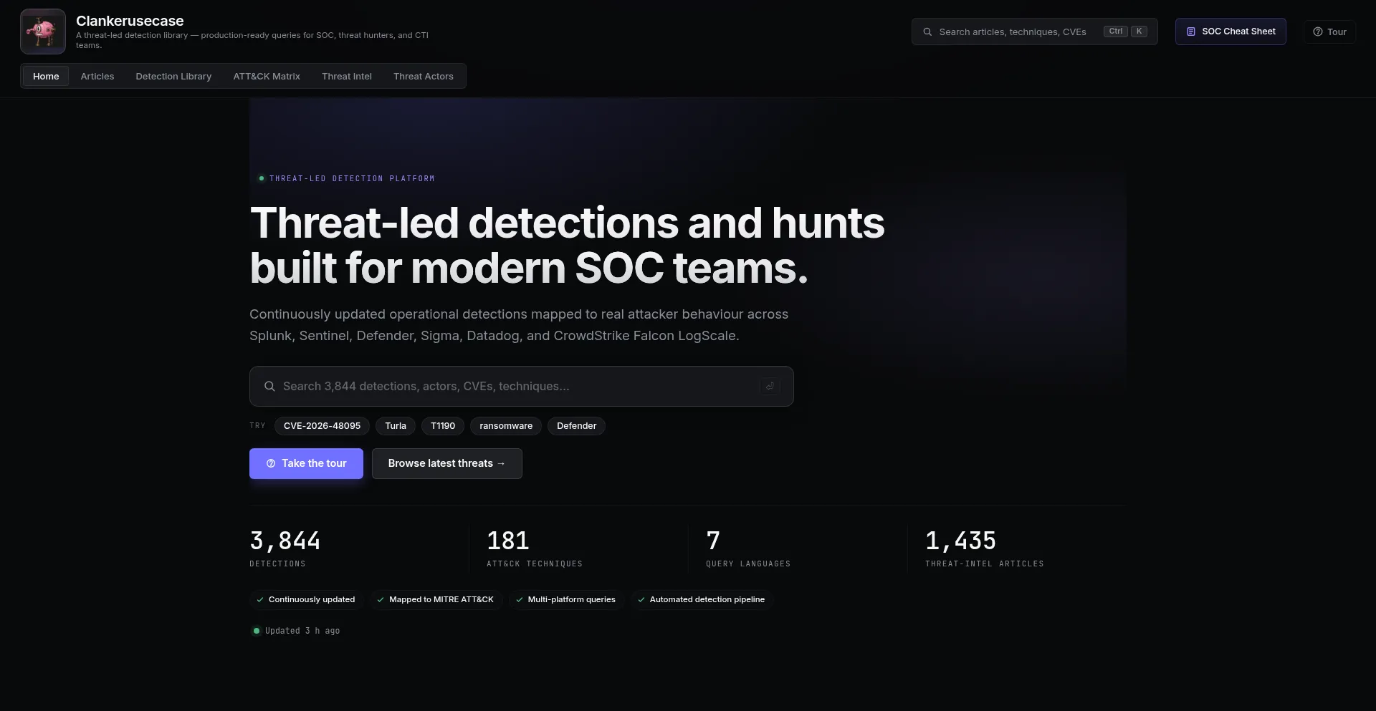Click the Clankerusecase site title
This screenshot has width=1376, height=711.
point(130,21)
